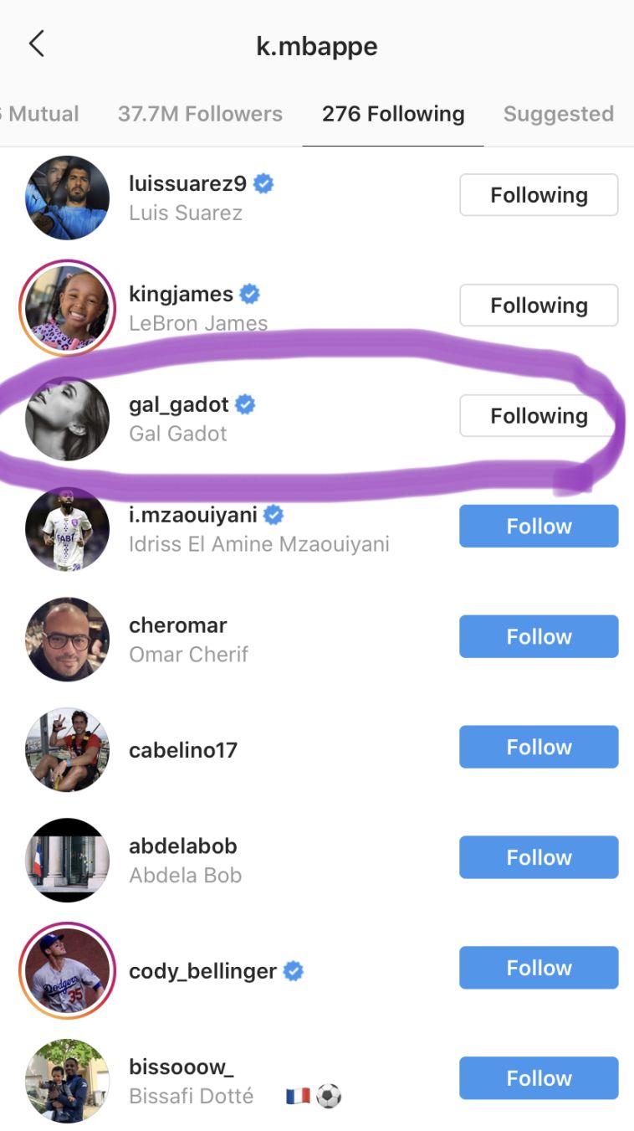This screenshot has height=1131, width=634.
Task: Open the i.mzaouiyani username link
Action: pos(193,515)
